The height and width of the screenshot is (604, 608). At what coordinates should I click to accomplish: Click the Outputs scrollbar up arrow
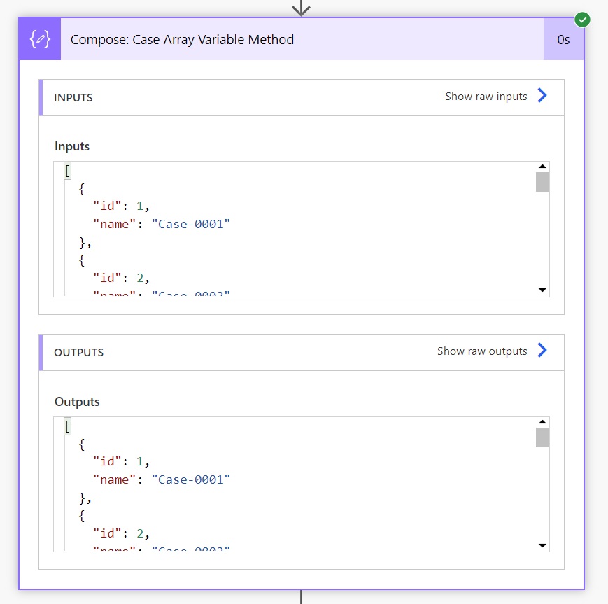[x=542, y=421]
